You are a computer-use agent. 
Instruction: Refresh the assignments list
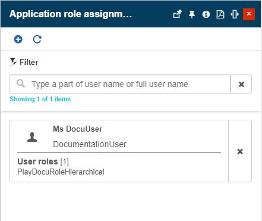(37, 39)
